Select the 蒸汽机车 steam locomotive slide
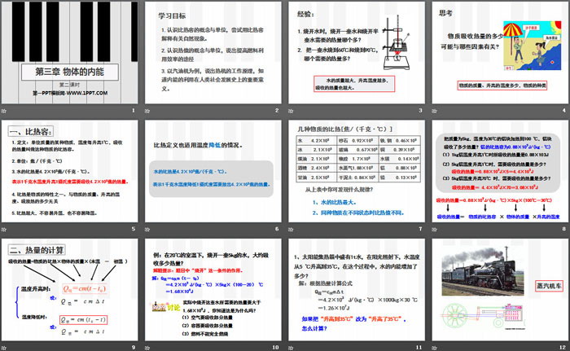570x351 pixels. pos(500,290)
